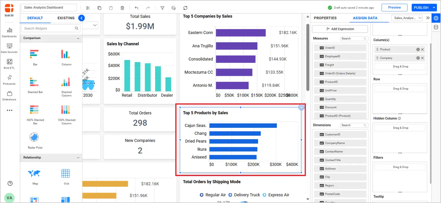Open the Top 5 Products widget settings gear
The image size is (441, 203).
301,107
